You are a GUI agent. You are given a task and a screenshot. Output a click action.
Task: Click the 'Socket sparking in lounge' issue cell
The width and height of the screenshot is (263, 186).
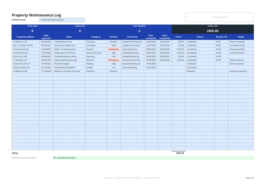point(69,60)
